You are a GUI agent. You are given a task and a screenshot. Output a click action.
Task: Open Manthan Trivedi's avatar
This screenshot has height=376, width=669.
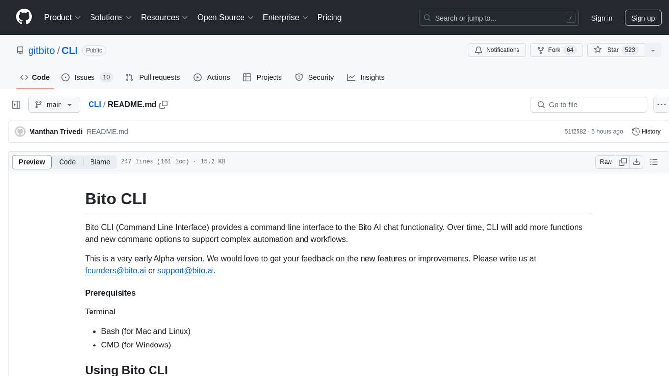pos(20,132)
